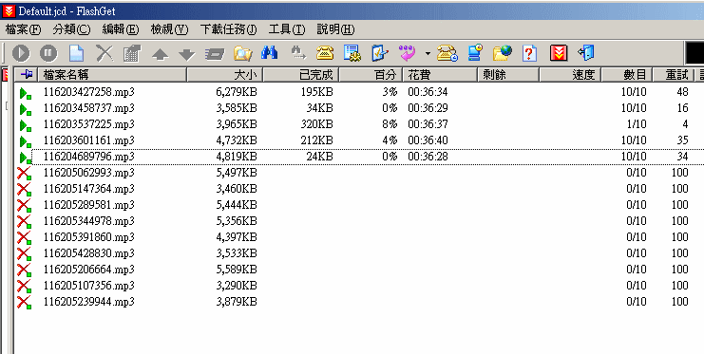Screen dimensions: 704x354
Task: Click elapsed time 00:36:40
Action: (x=428, y=140)
